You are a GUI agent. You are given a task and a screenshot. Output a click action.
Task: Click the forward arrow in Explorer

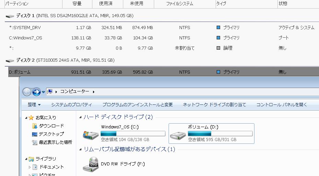pos(37,92)
